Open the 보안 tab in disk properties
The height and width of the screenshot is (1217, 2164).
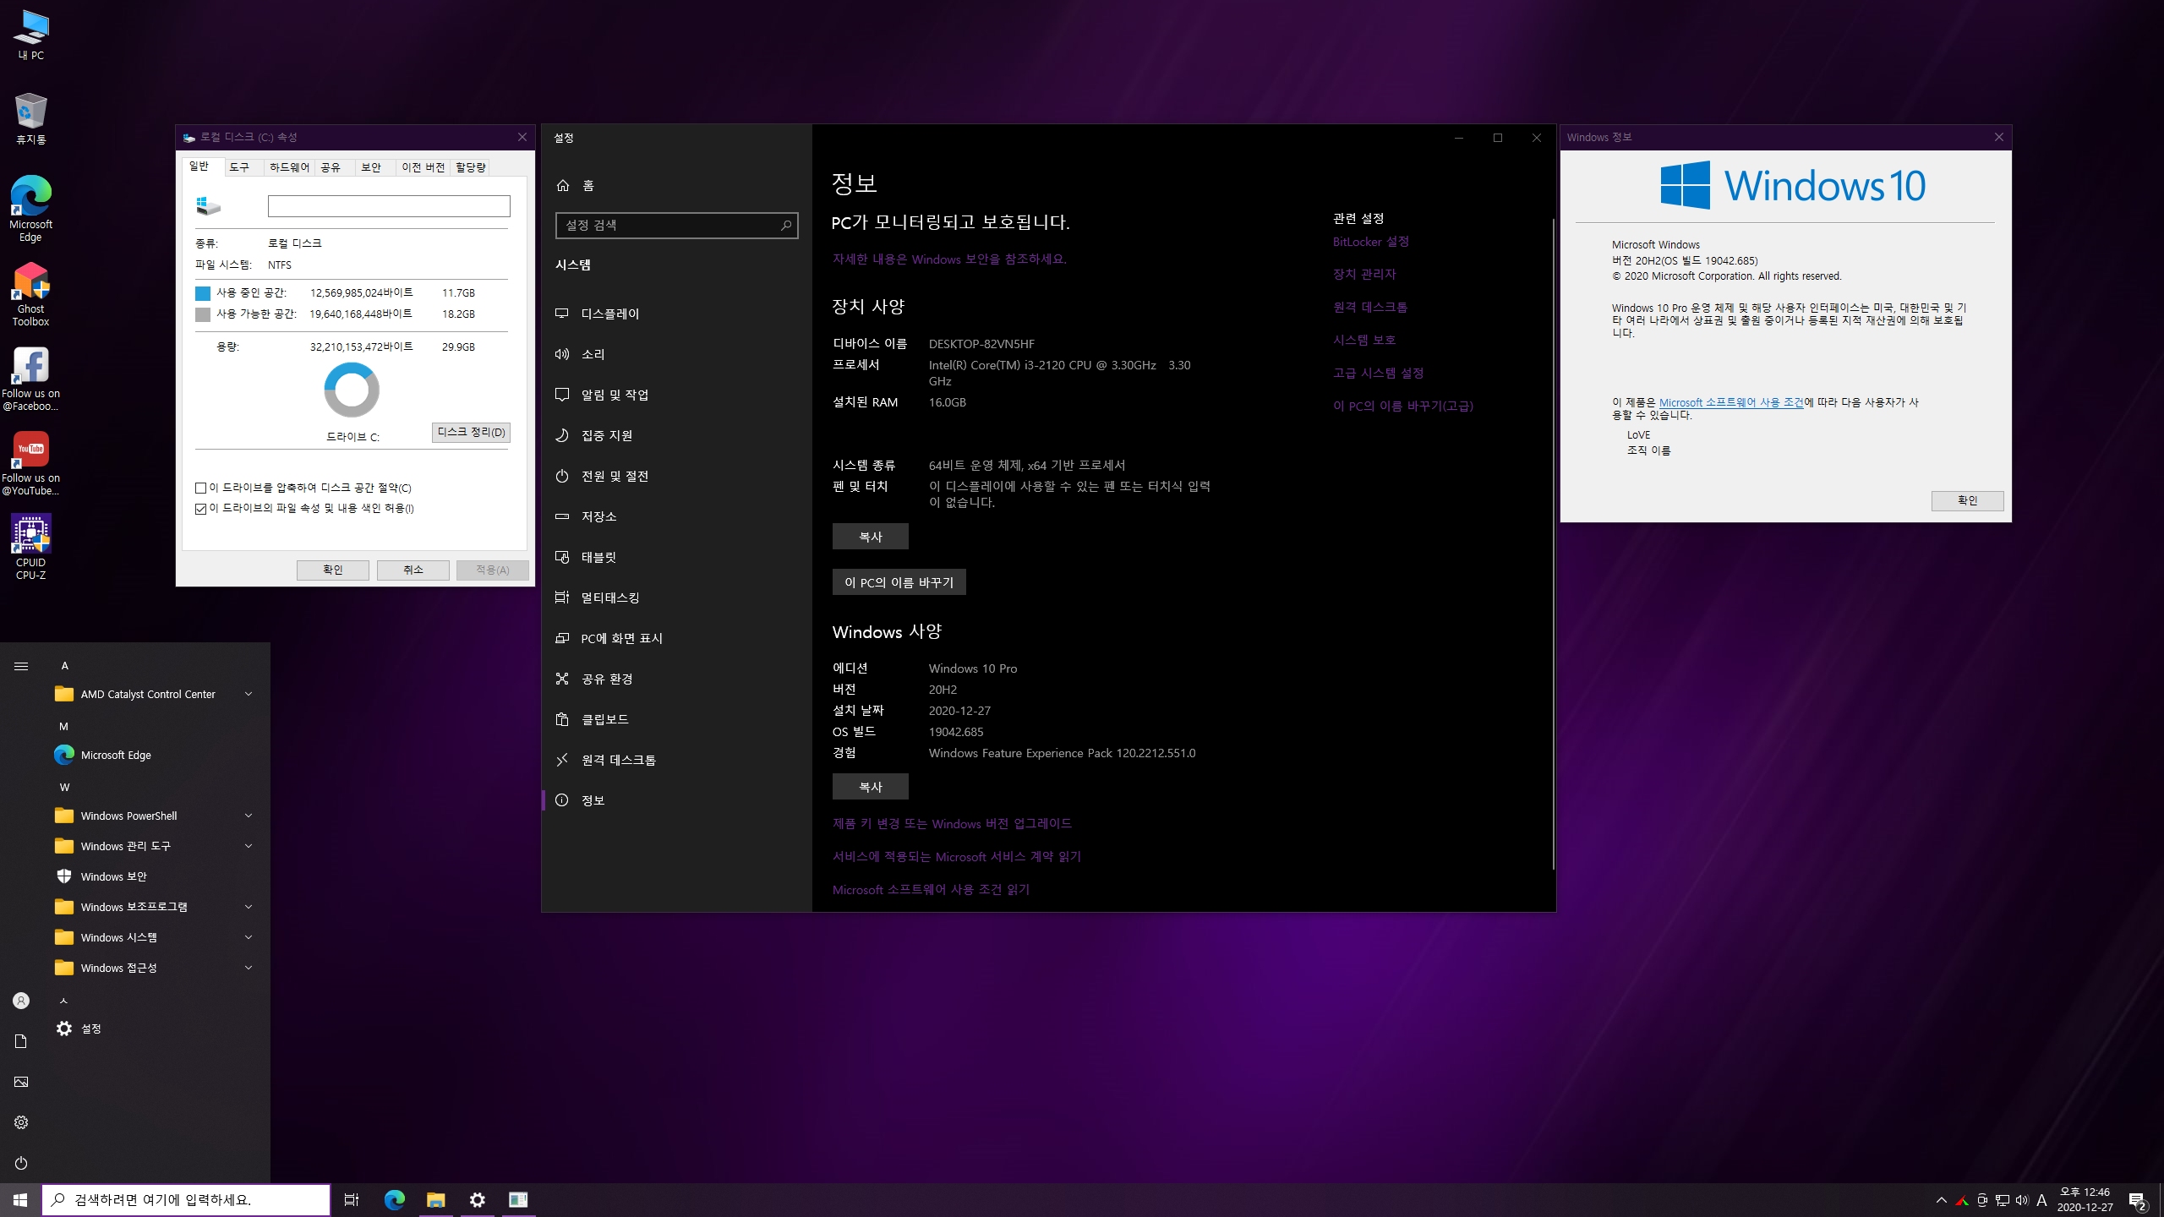coord(371,167)
